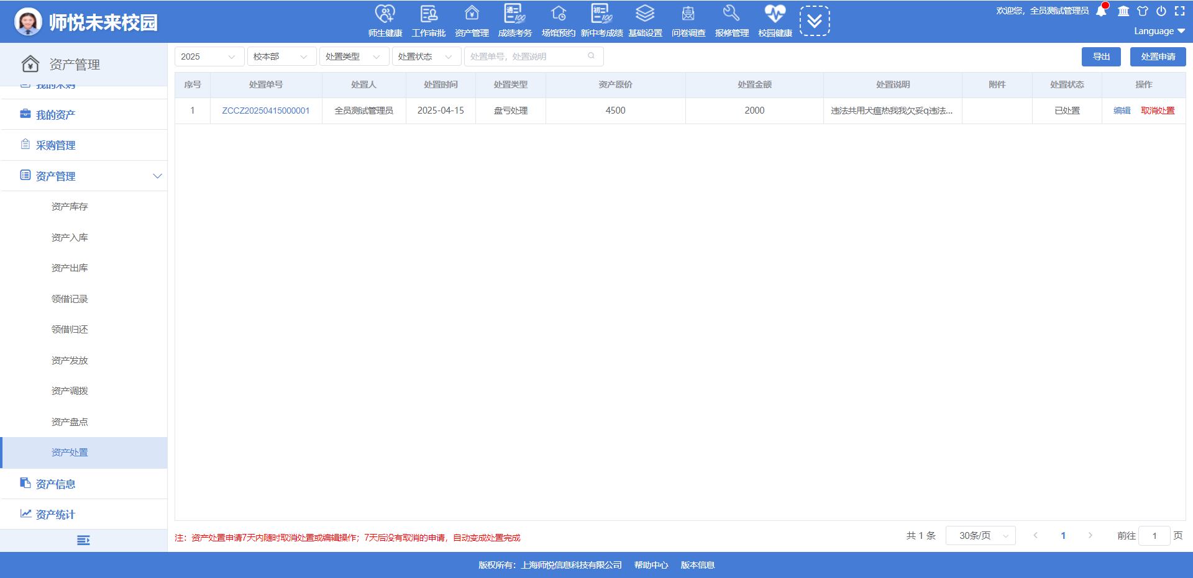Select page number 1 in pagination
1193x578 pixels.
[x=1063, y=536]
